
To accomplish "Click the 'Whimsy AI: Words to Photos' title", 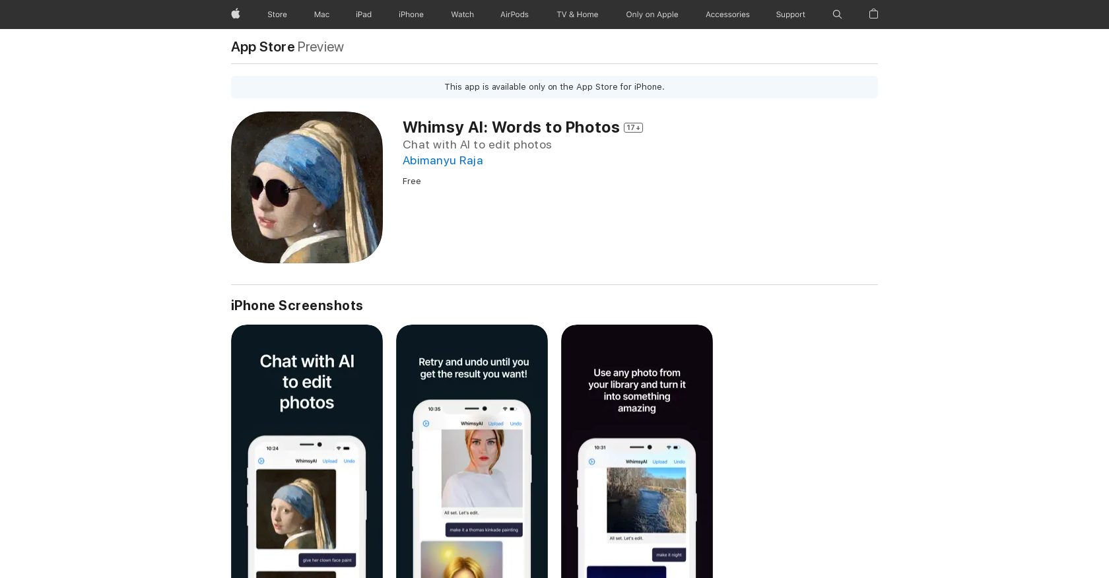I will [x=511, y=127].
